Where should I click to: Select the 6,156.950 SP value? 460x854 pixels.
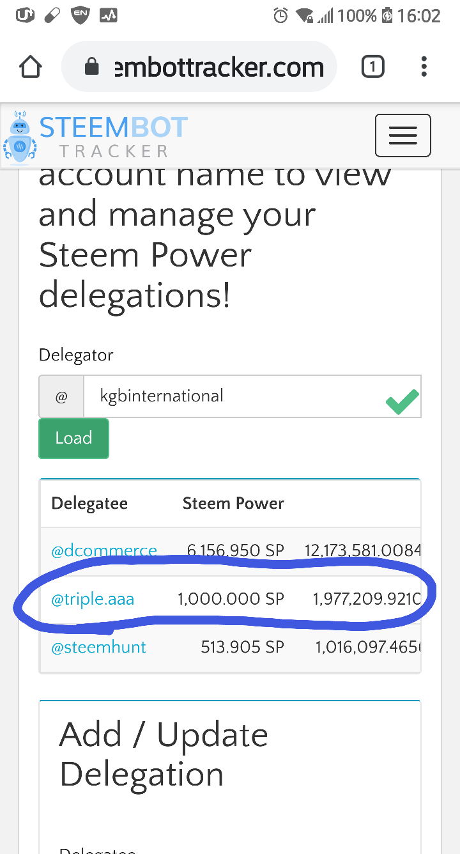(x=236, y=550)
